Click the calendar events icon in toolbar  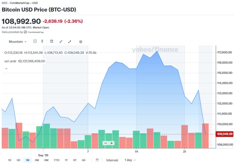point(51,41)
